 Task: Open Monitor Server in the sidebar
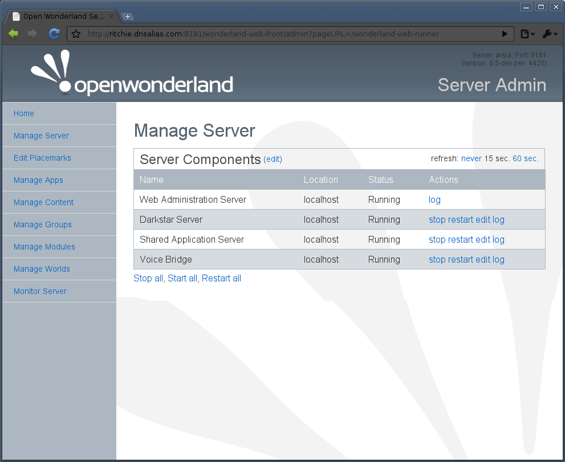[x=40, y=291]
